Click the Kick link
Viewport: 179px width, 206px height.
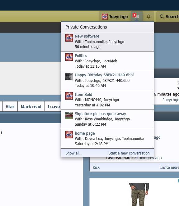pyautogui.click(x=96, y=168)
